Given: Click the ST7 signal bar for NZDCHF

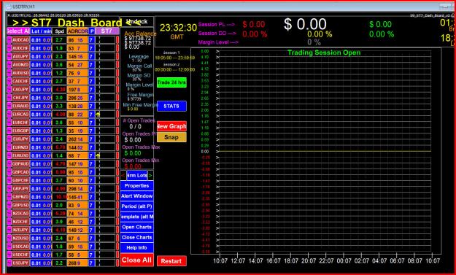Looking at the screenshot, I should tap(106, 222).
